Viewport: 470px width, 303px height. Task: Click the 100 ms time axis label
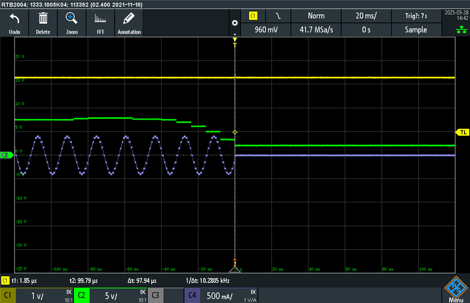point(425,269)
